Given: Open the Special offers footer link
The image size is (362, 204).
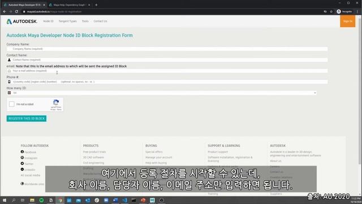Looking at the screenshot, I should [154, 152].
